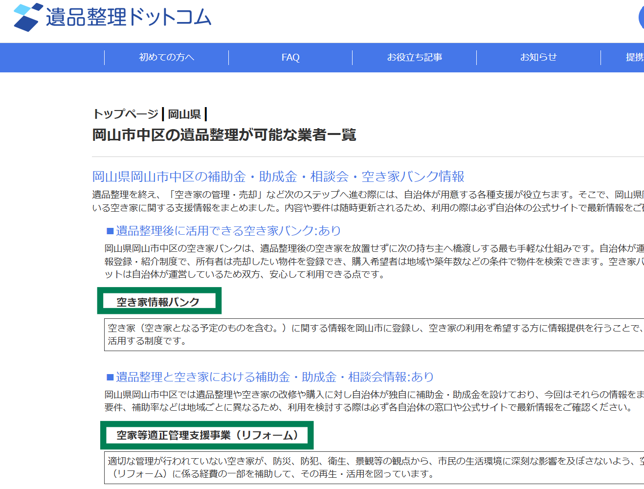The height and width of the screenshot is (489, 644).
Task: Select the 遺品整理後に活用できる空き家バンク:あり subheading
Action: pyautogui.click(x=228, y=231)
